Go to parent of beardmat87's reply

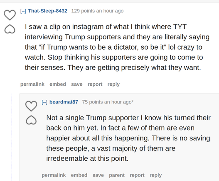[x=117, y=175]
